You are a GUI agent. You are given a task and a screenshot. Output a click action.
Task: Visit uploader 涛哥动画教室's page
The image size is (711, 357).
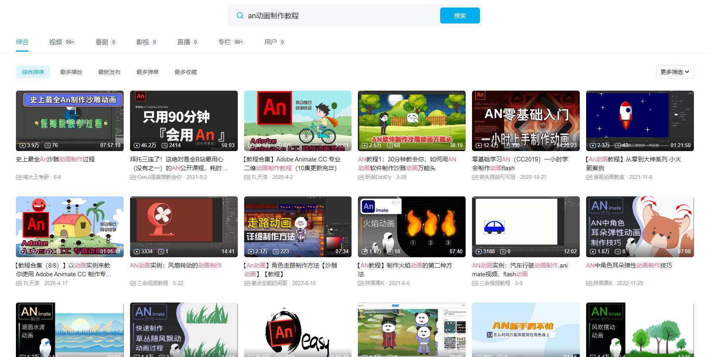coord(609,177)
